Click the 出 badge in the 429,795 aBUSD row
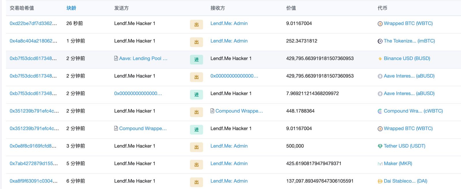This screenshot has height=189, width=461. coord(197,77)
